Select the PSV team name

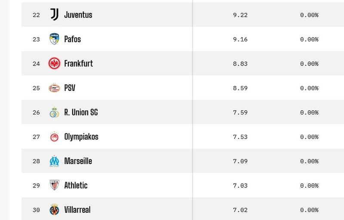pyautogui.click(x=70, y=88)
